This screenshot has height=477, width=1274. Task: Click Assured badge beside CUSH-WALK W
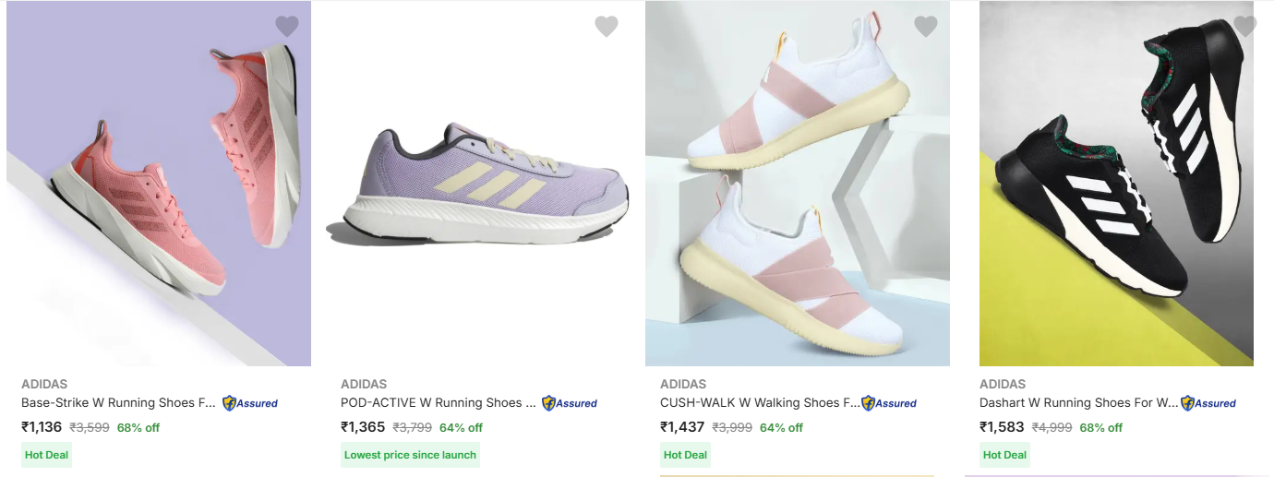[889, 403]
